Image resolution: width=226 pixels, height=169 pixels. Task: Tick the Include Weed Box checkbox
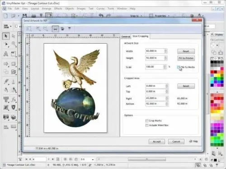point(147,125)
